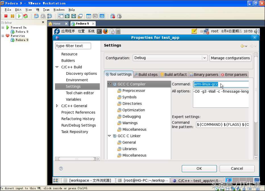Collapse the C/C++ Build tree node

[57, 67]
